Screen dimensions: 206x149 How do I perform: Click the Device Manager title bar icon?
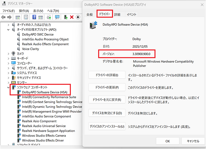pyautogui.click(x=4, y=4)
